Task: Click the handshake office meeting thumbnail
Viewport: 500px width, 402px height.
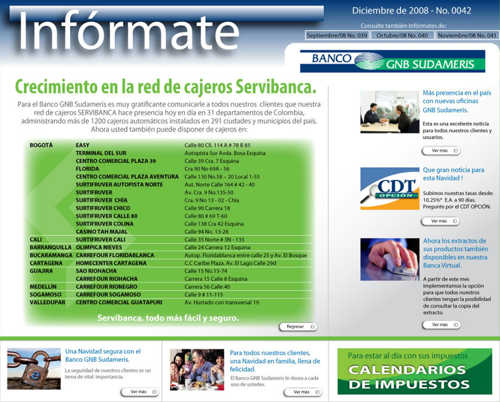Action: (x=390, y=112)
